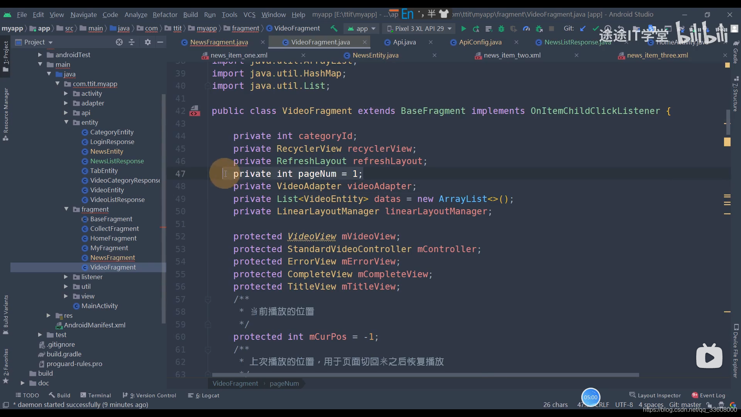Open the 6: Logcat tool window
This screenshot has height=417, width=741.
point(203,395)
